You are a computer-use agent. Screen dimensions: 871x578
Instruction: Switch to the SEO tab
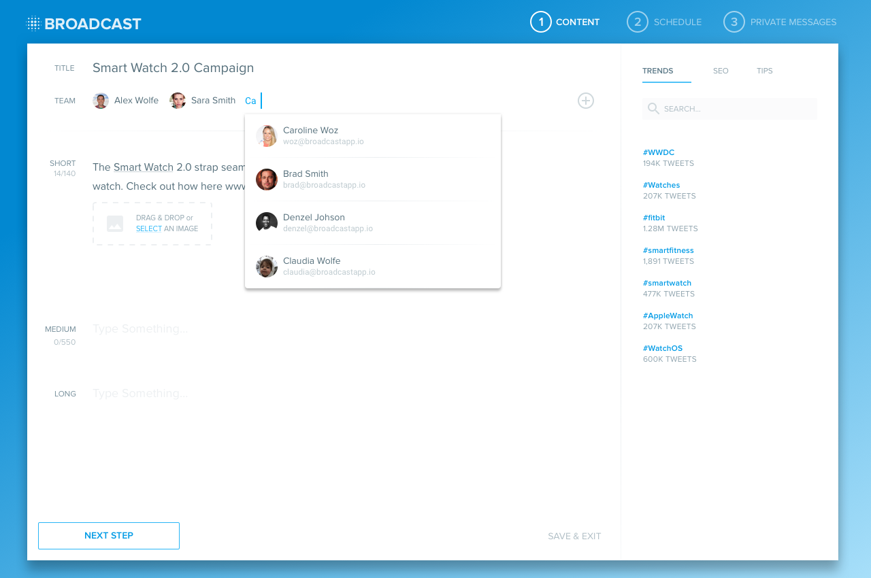(721, 71)
